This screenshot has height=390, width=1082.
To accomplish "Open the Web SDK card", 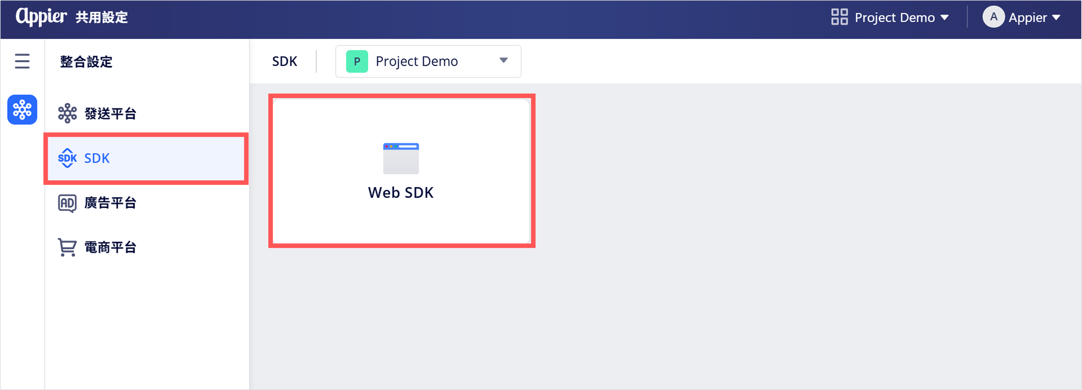I will [x=401, y=171].
